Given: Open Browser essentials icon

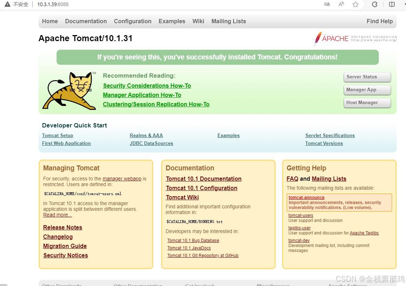Looking at the screenshot, I should coord(374,5).
